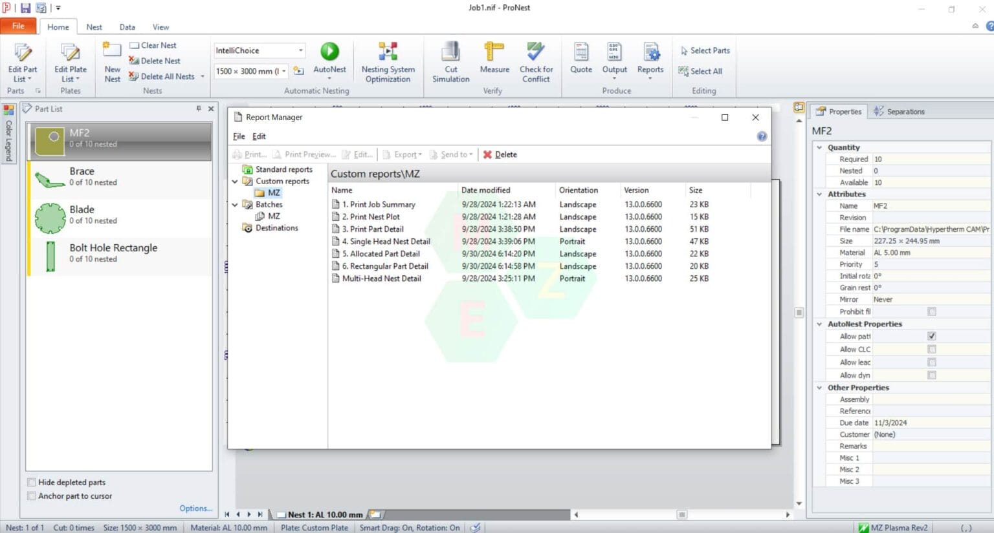Collapse the Custom reports tree node
The image size is (994, 533).
point(235,182)
